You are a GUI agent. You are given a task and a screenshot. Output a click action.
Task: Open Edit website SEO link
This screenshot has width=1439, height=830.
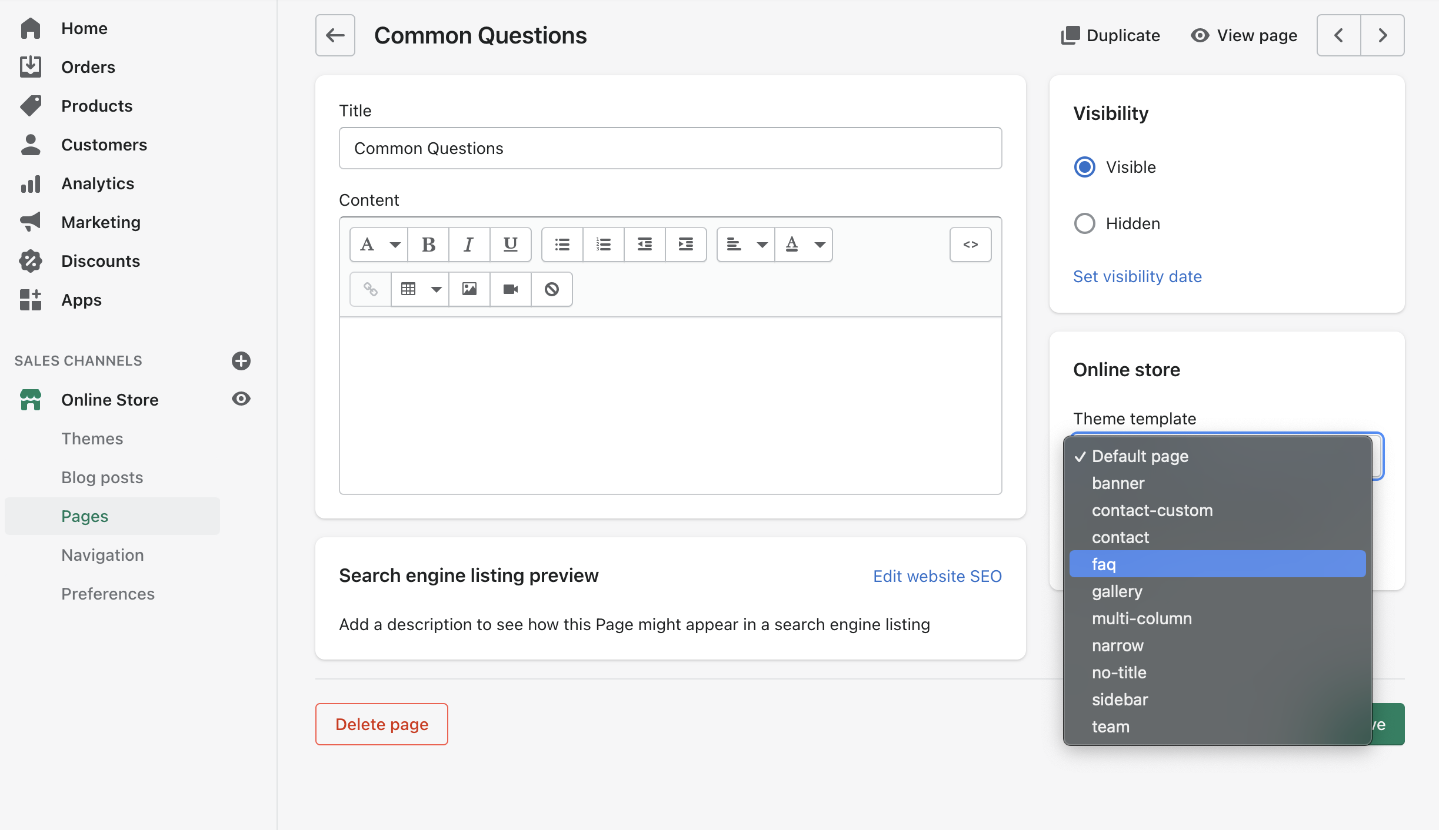pyautogui.click(x=937, y=576)
